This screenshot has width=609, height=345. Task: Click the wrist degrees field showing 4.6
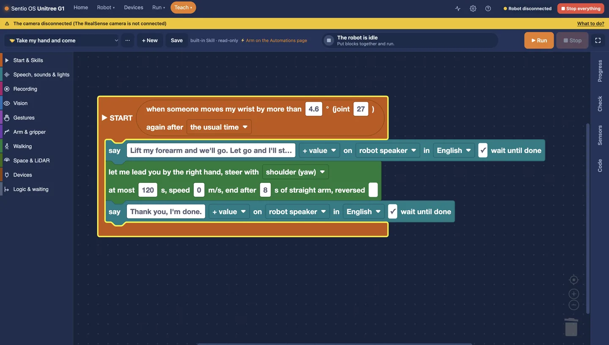(x=314, y=109)
